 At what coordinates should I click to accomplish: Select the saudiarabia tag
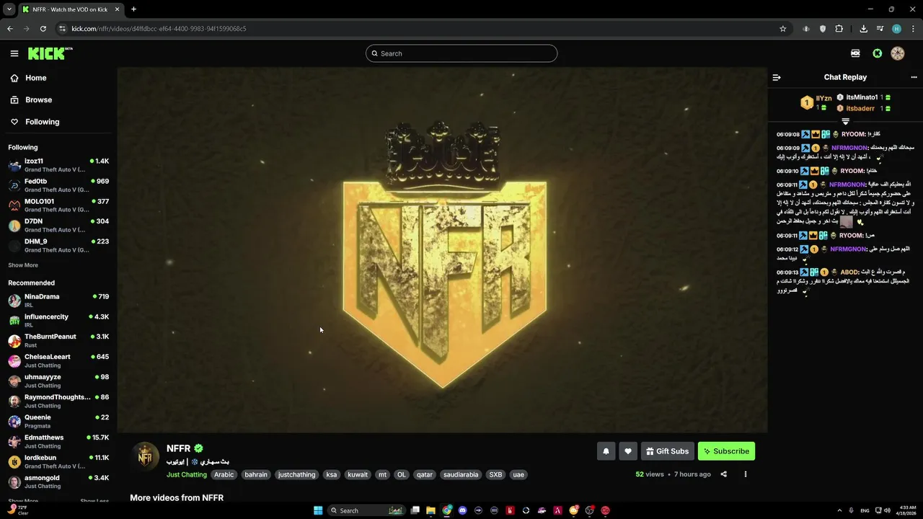461,474
